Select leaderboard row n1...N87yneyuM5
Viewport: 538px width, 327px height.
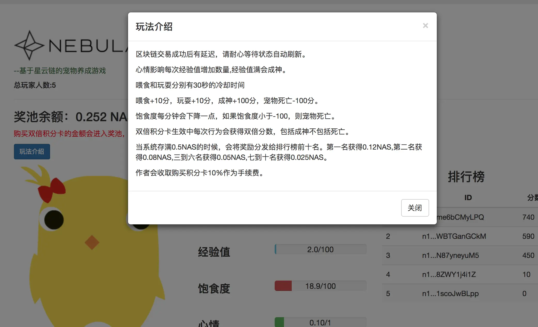tap(450, 255)
